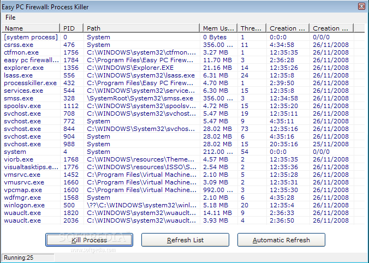Click PID 2036 cell
369x263 pixels.
[71, 220]
